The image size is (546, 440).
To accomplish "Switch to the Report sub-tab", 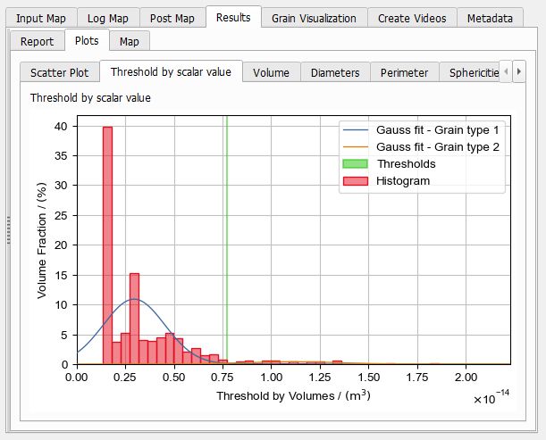I will [38, 41].
